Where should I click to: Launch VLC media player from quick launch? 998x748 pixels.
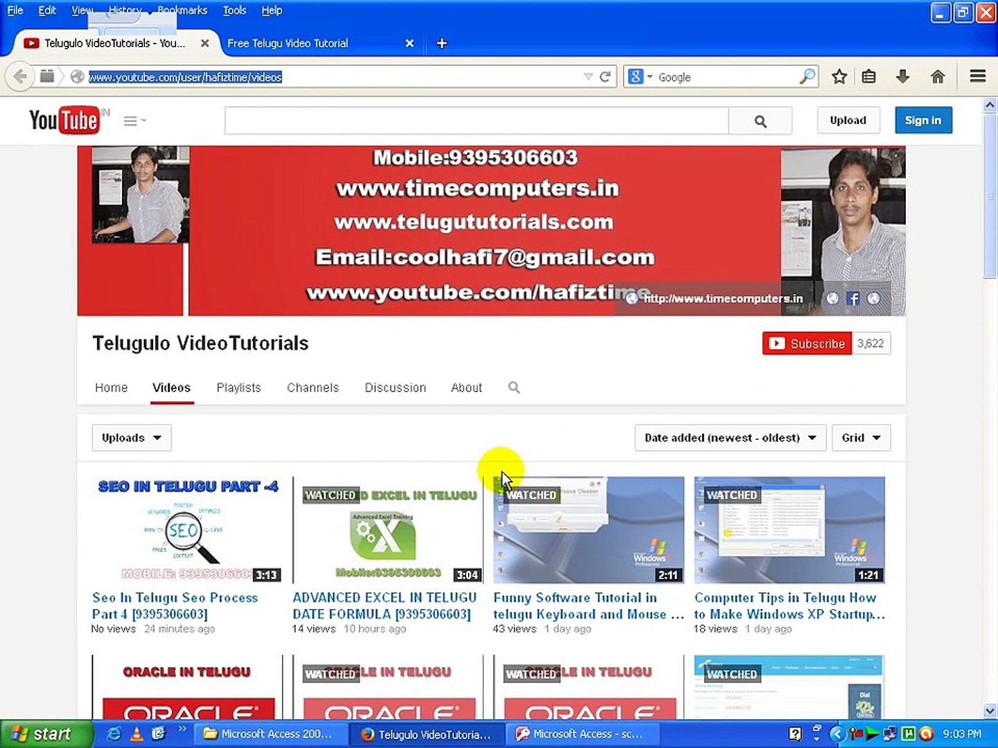(137, 733)
